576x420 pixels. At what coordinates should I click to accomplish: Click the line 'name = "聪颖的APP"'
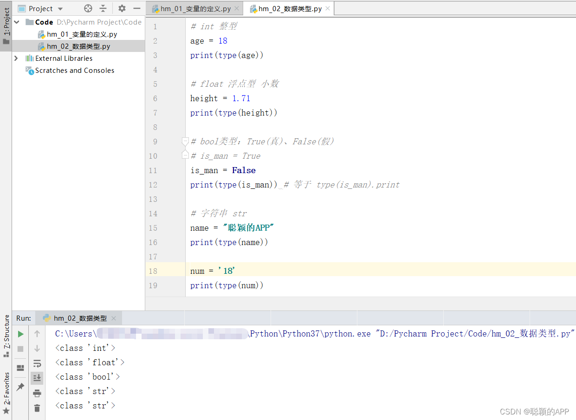233,228
